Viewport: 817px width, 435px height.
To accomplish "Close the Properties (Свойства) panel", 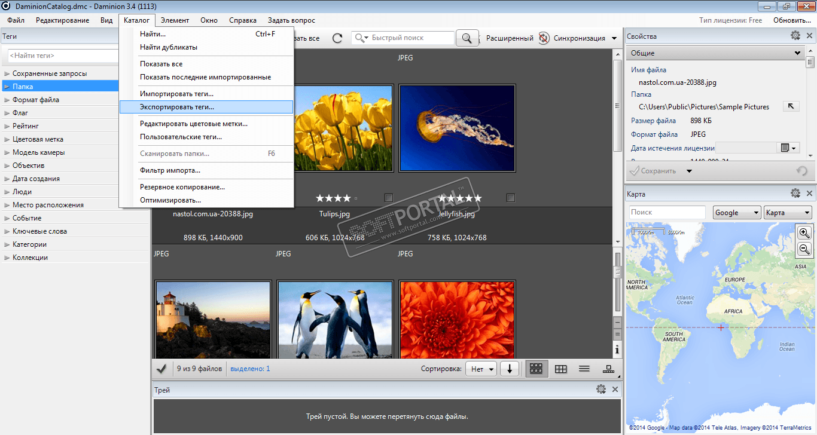I will [x=809, y=36].
